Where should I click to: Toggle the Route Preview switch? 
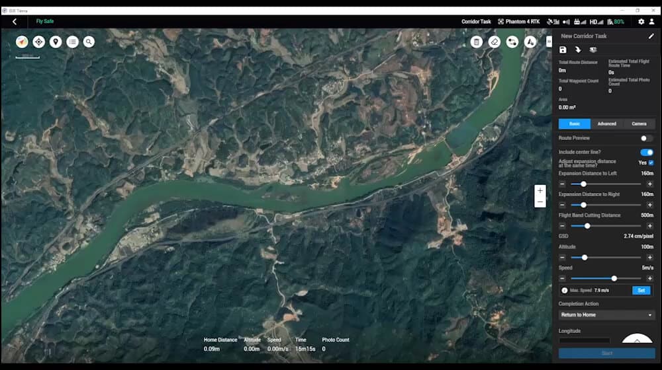(646, 138)
